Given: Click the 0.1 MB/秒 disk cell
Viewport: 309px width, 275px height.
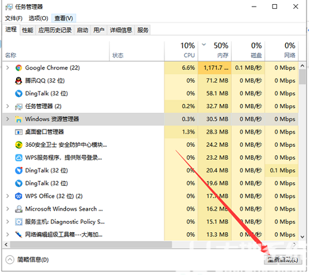Looking at the screenshot, I should click(248, 68).
